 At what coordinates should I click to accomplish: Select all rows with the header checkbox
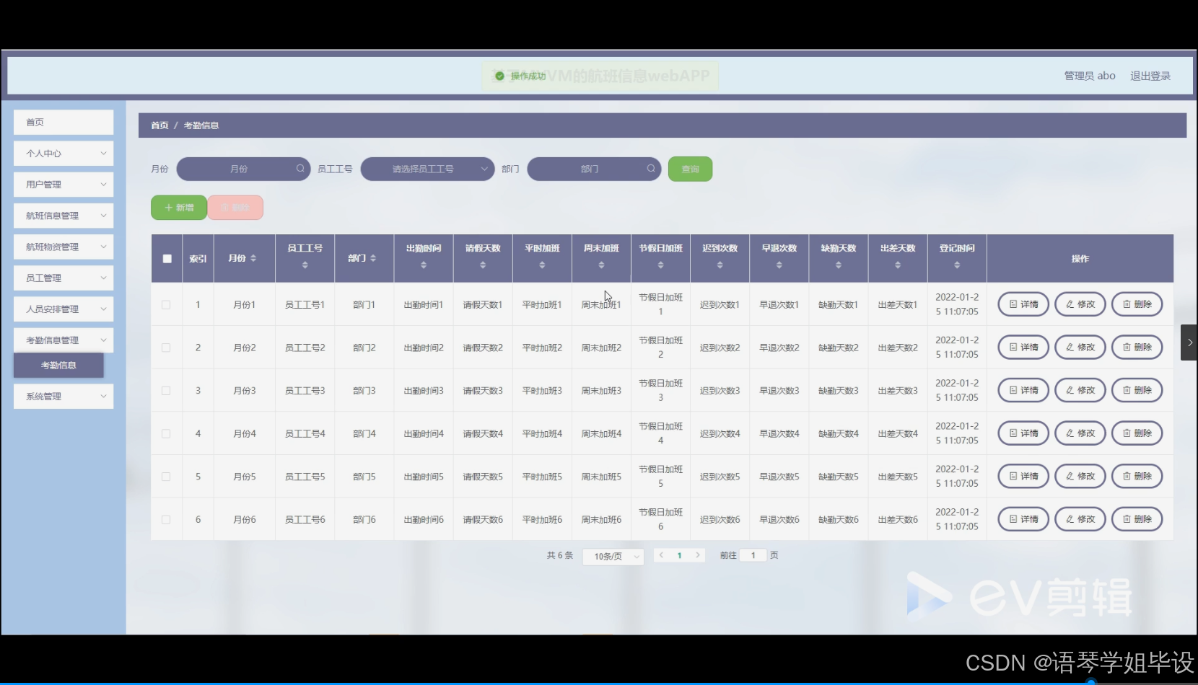pos(167,259)
